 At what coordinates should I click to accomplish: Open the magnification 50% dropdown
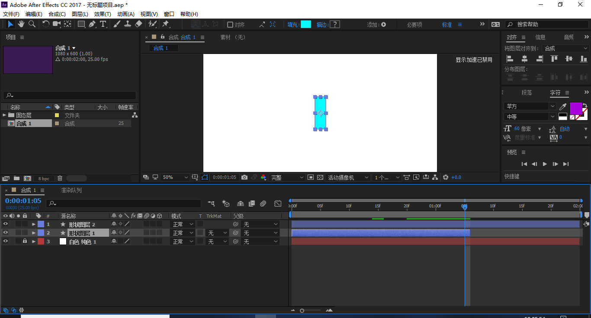tap(176, 177)
